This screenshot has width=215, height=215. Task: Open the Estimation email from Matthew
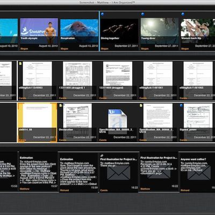pyautogui.click(x=38, y=171)
